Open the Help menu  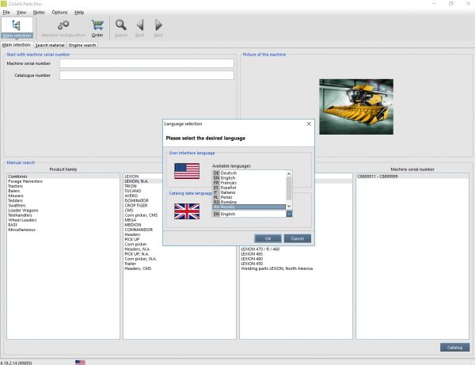[x=79, y=13]
